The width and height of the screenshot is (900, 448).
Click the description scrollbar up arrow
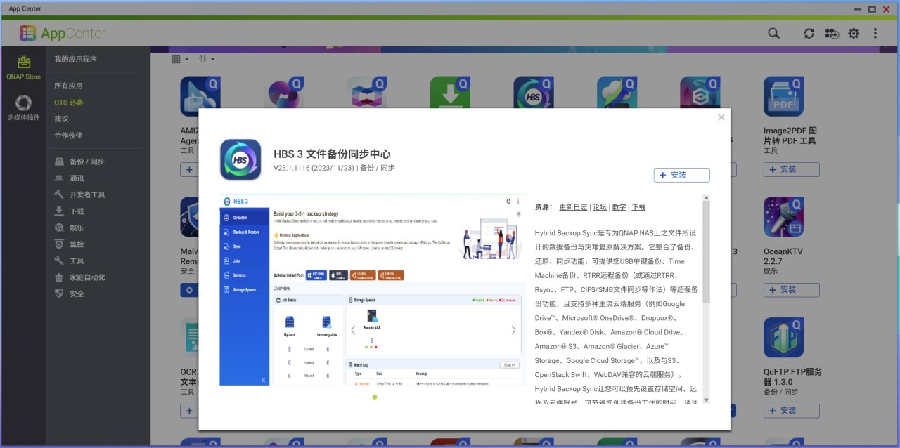[706, 198]
